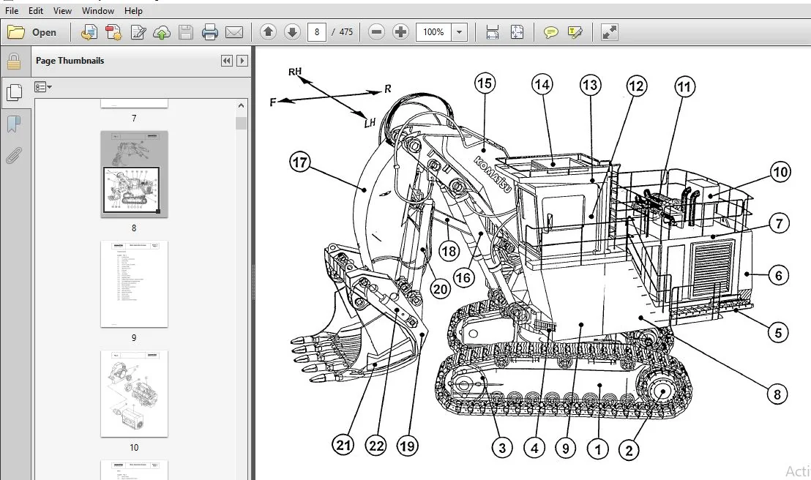Click the thumbnail label number 7
Screen dimensions: 811x480
click(134, 119)
